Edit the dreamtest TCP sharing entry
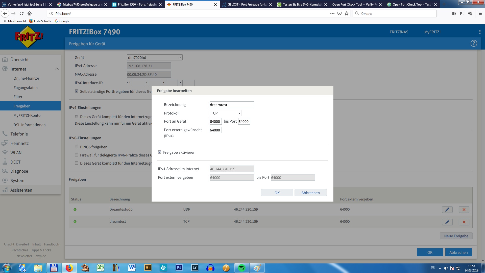The image size is (485, 273). coord(447,222)
